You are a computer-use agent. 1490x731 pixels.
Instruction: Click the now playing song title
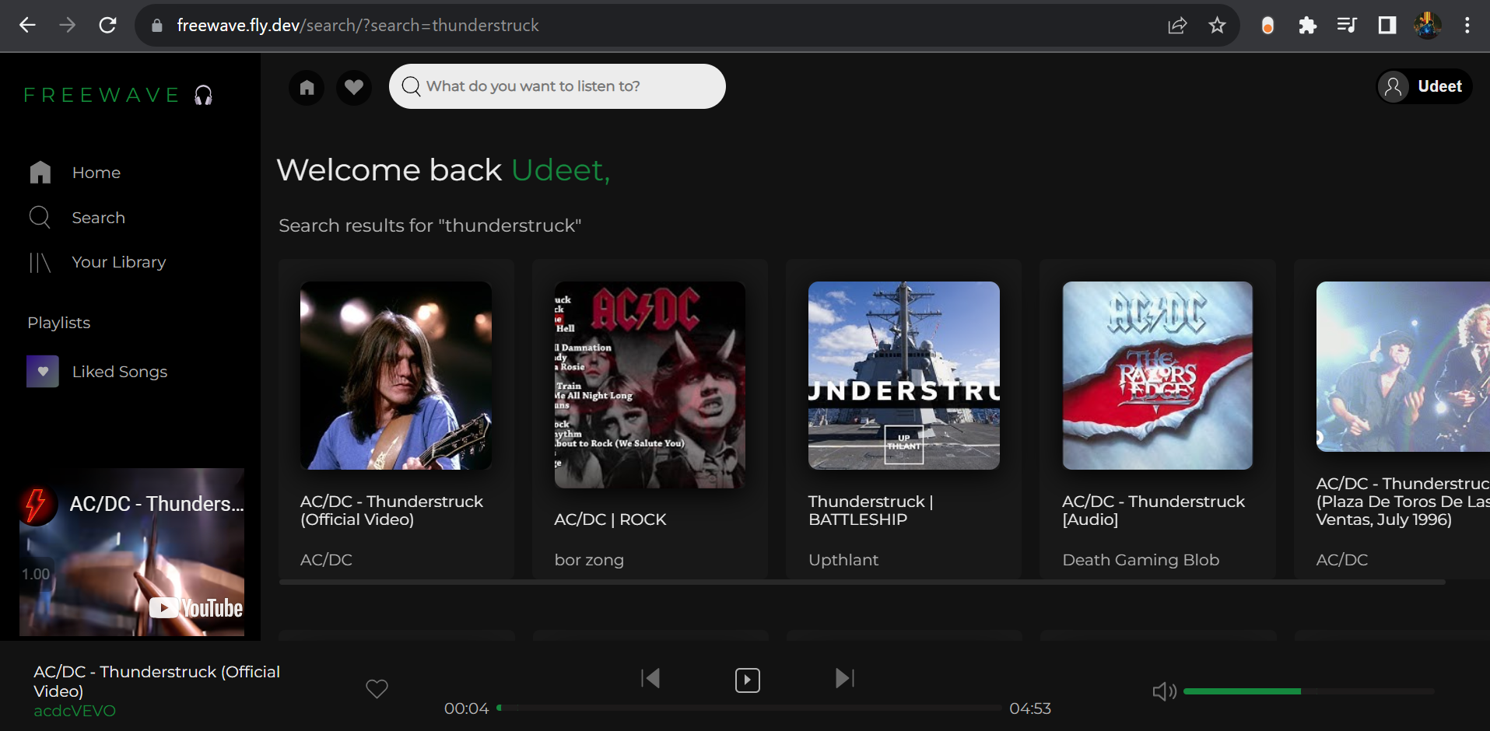point(156,681)
